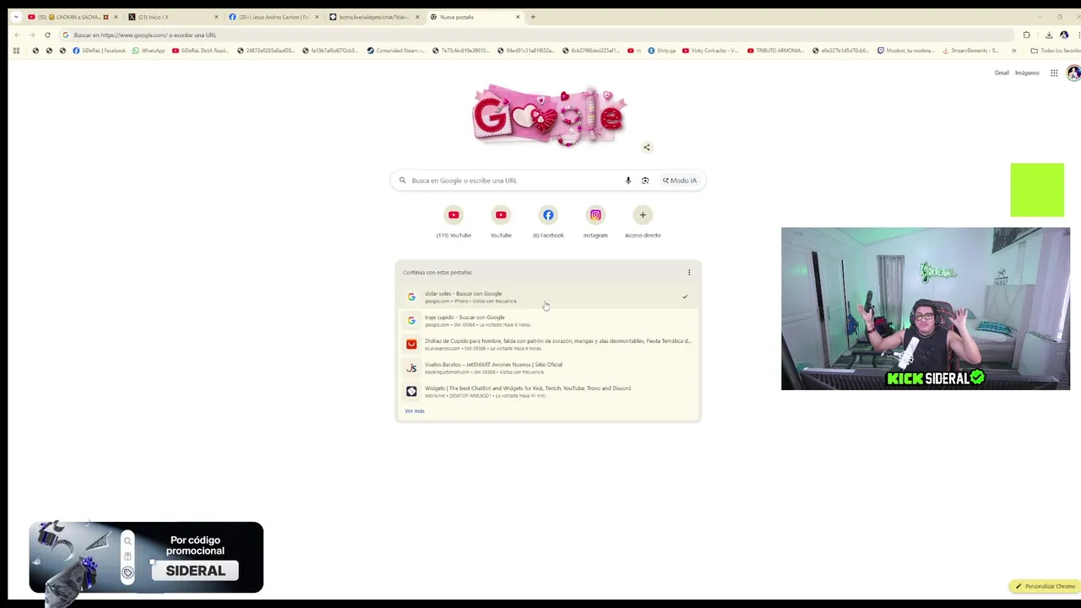Open the WhatsApp bookmark

[149, 51]
